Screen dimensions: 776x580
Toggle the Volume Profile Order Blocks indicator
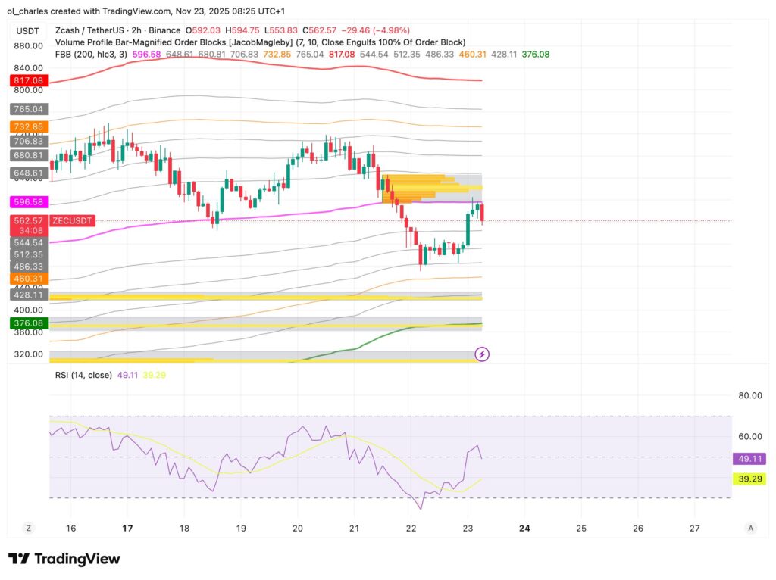coord(174,42)
